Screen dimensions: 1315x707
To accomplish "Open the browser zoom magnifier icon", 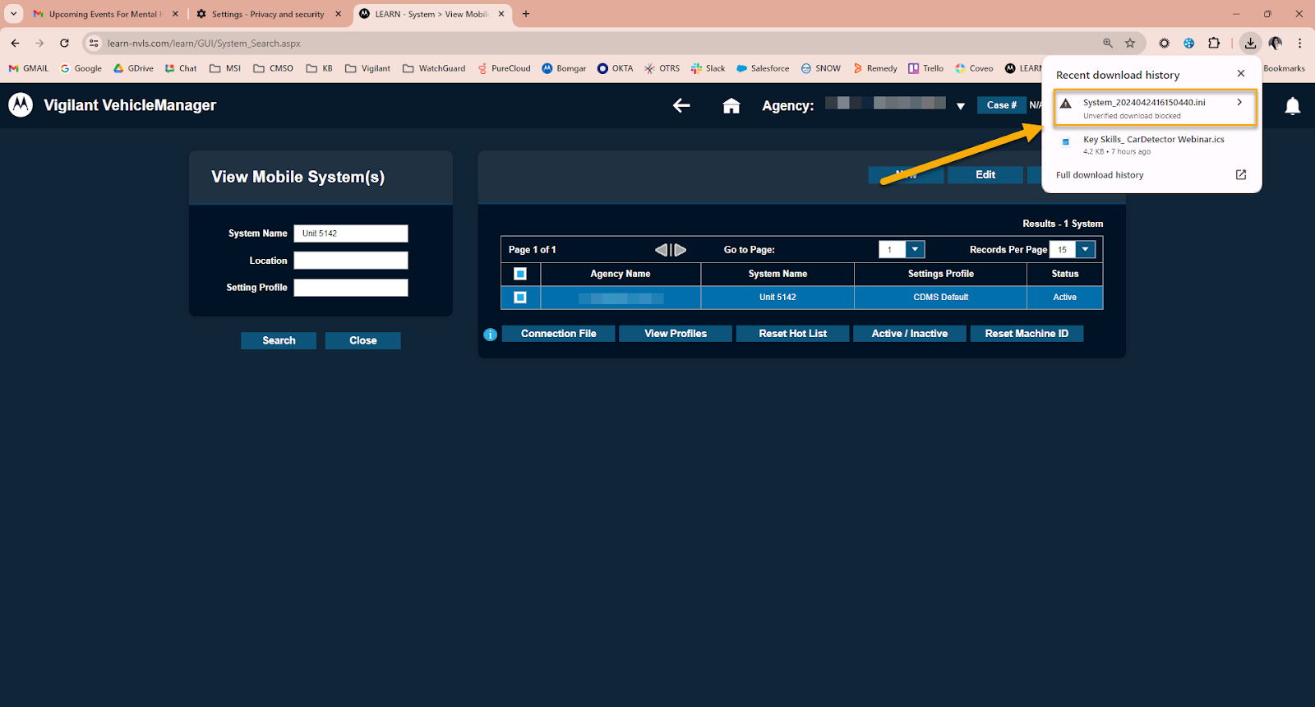I will (x=1108, y=43).
